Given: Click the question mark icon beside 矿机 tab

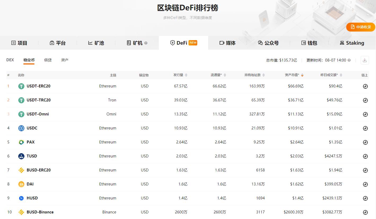Looking at the screenshot, I should point(146,43).
